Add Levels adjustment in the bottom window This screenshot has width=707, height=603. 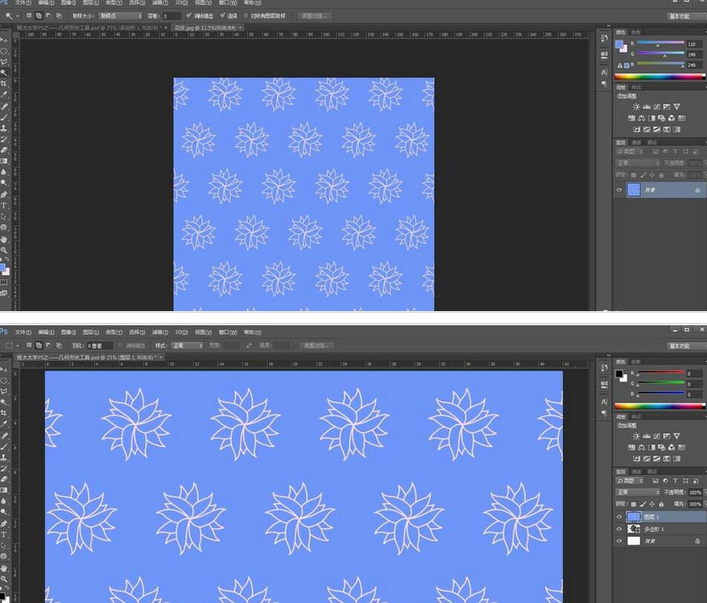(647, 436)
